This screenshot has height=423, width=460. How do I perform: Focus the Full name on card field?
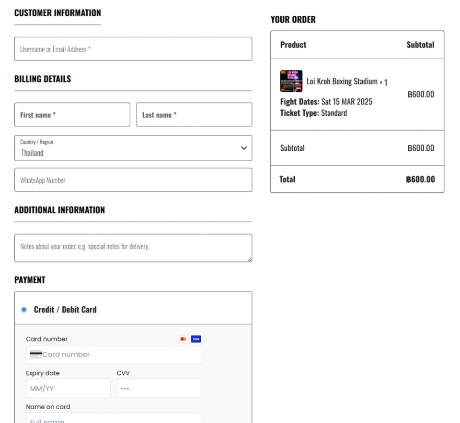tap(114, 418)
